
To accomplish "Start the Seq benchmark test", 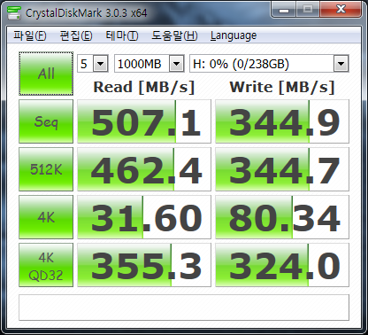I will tap(46, 121).
